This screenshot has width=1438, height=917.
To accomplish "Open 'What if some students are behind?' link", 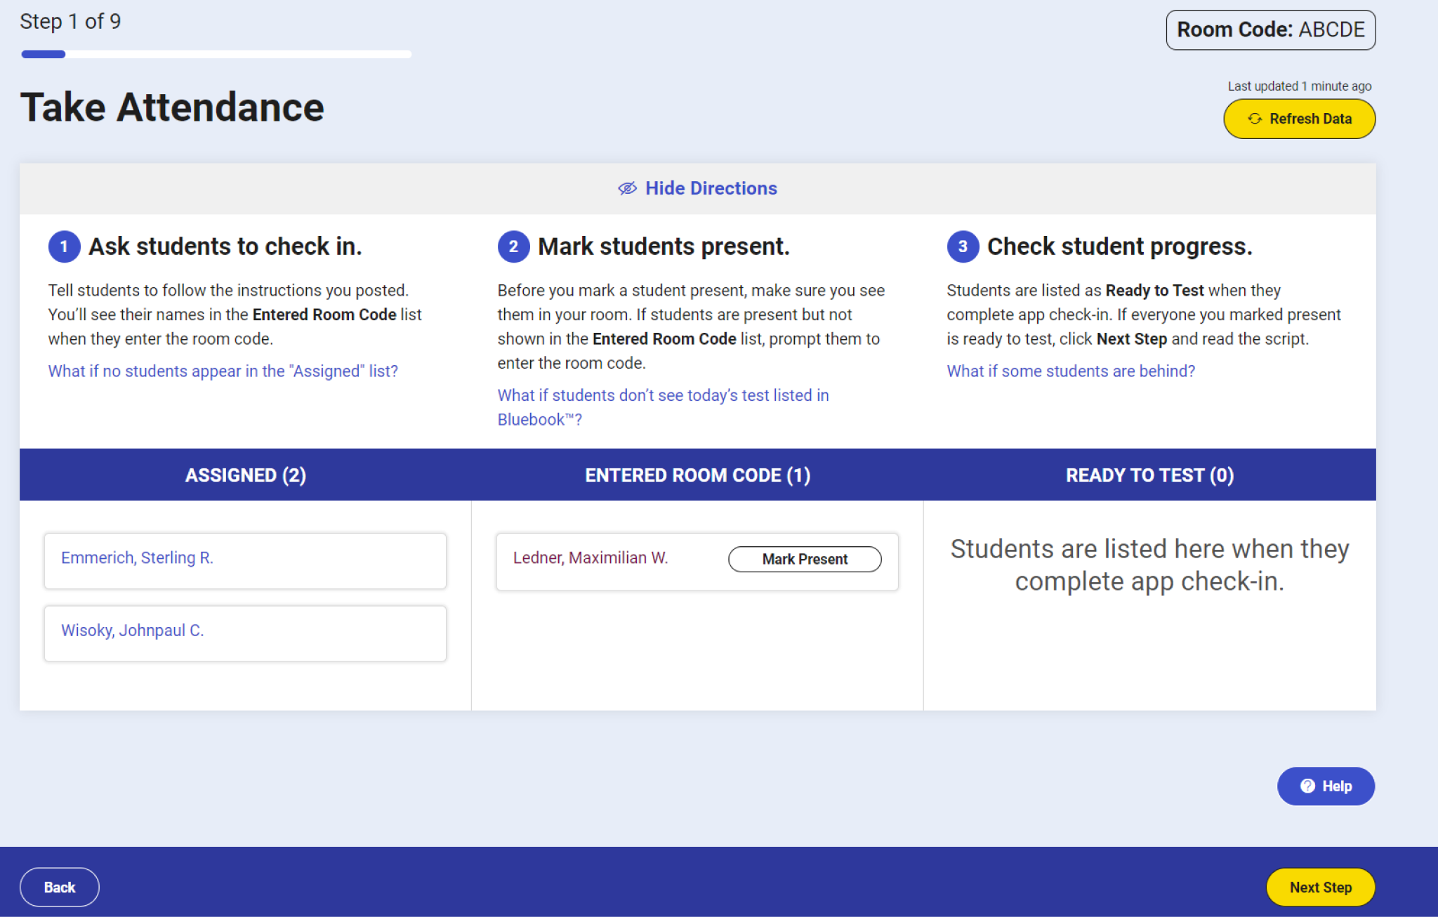I will [x=1071, y=371].
